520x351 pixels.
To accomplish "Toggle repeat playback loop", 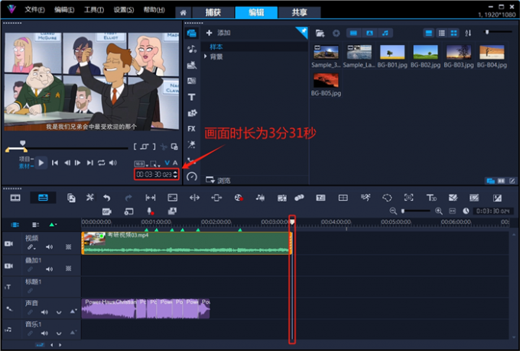I will point(101,163).
